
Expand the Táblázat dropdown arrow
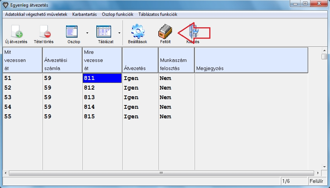(x=119, y=33)
